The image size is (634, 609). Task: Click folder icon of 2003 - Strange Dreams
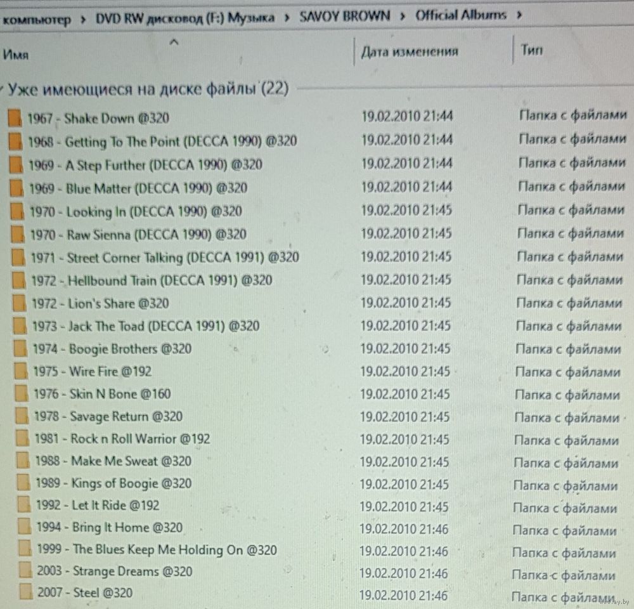[25, 570]
